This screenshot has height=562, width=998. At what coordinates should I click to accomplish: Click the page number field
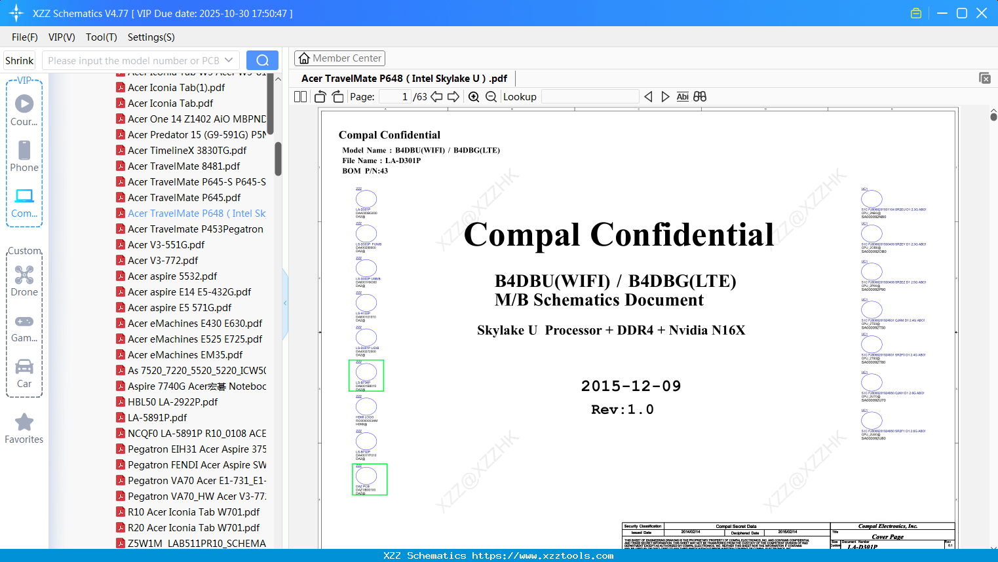click(x=395, y=97)
